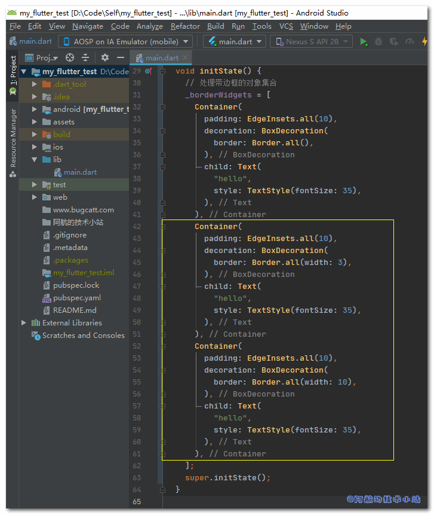The image size is (434, 515).
Task: Open the Refactor menu
Action: click(185, 26)
